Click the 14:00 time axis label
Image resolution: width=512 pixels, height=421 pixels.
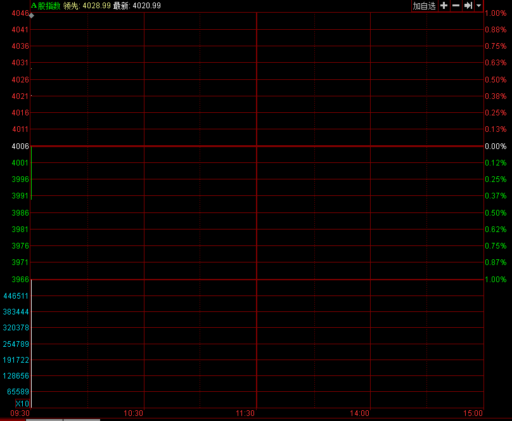pyautogui.click(x=359, y=413)
